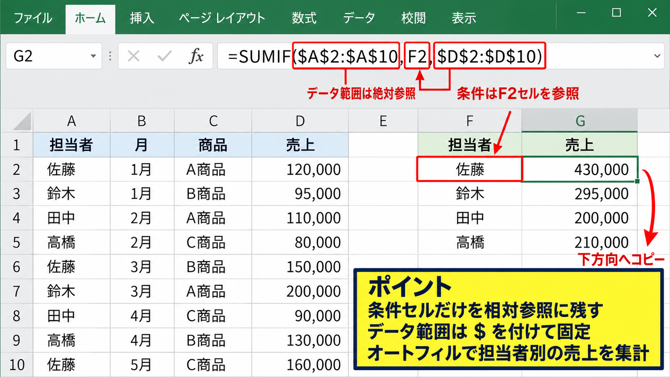
Task: Click cell F2 containing 佐藤
Action: [x=470, y=169]
